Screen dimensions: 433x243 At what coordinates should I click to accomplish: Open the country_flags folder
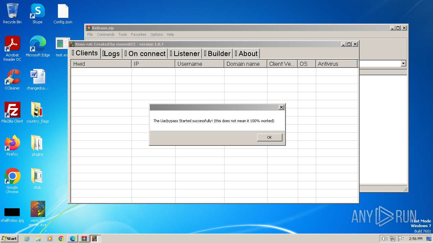coord(38,113)
